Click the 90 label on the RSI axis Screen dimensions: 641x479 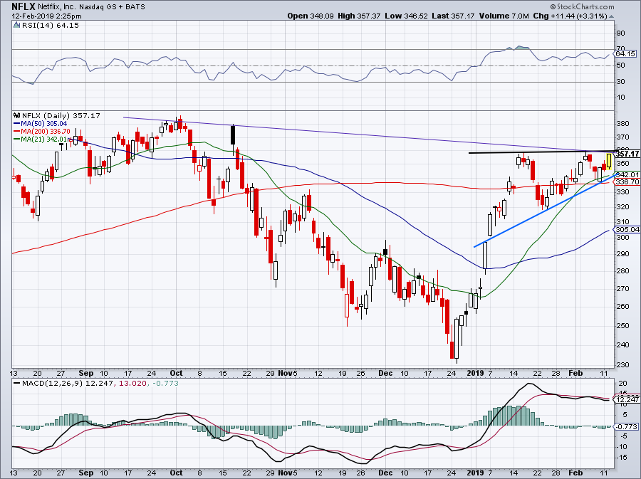pyautogui.click(x=620, y=33)
